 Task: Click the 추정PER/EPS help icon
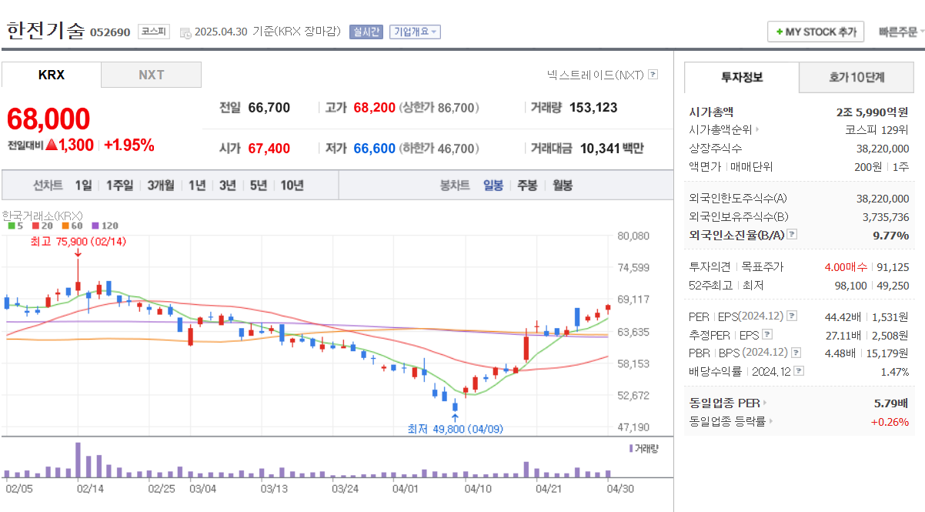click(766, 334)
